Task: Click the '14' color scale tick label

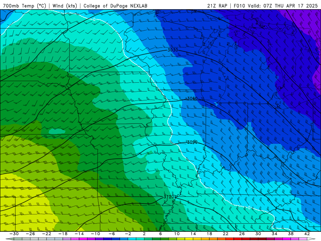Action: click(x=193, y=234)
